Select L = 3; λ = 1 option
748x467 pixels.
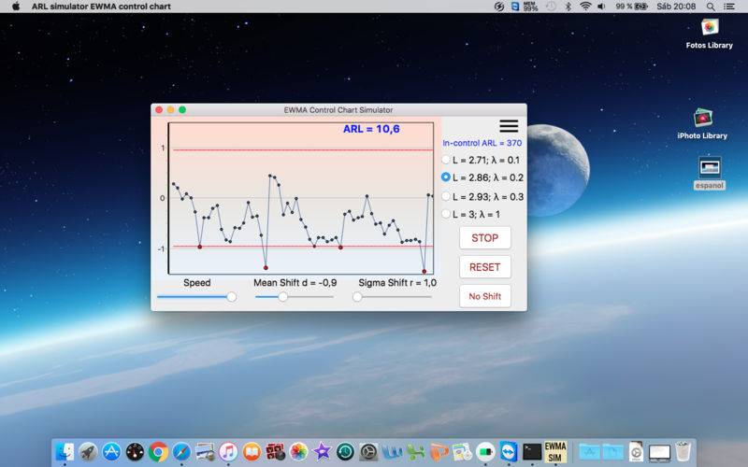click(x=471, y=214)
